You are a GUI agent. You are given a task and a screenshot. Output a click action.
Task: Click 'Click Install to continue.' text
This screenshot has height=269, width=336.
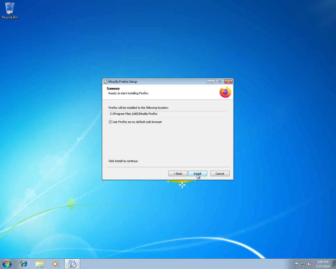pyautogui.click(x=123, y=161)
